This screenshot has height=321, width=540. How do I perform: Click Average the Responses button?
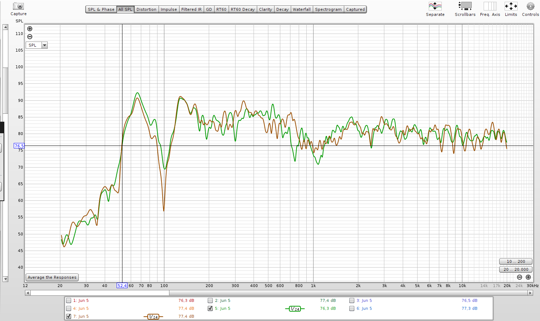pos(52,277)
